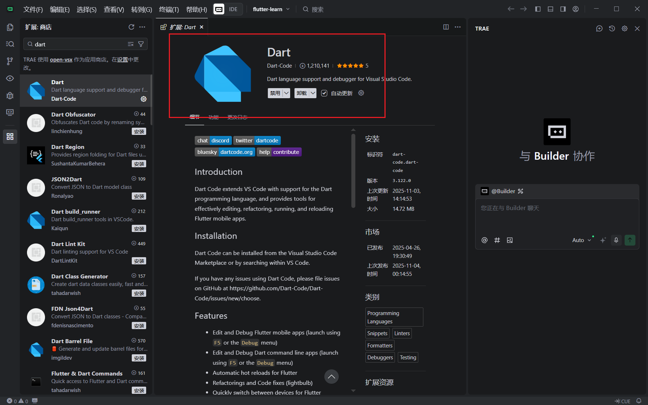This screenshot has height=405, width=648.
Task: Click the 卸载 uninstall button
Action: 302,93
